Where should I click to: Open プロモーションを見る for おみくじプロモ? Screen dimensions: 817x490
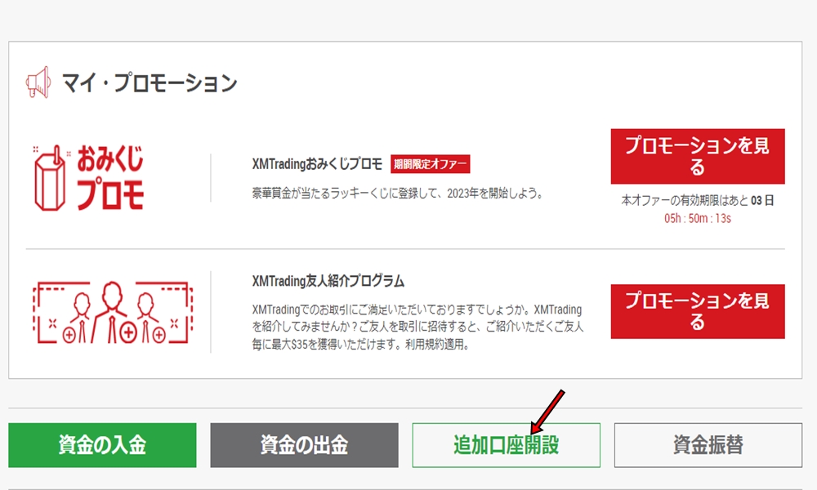[x=698, y=157]
